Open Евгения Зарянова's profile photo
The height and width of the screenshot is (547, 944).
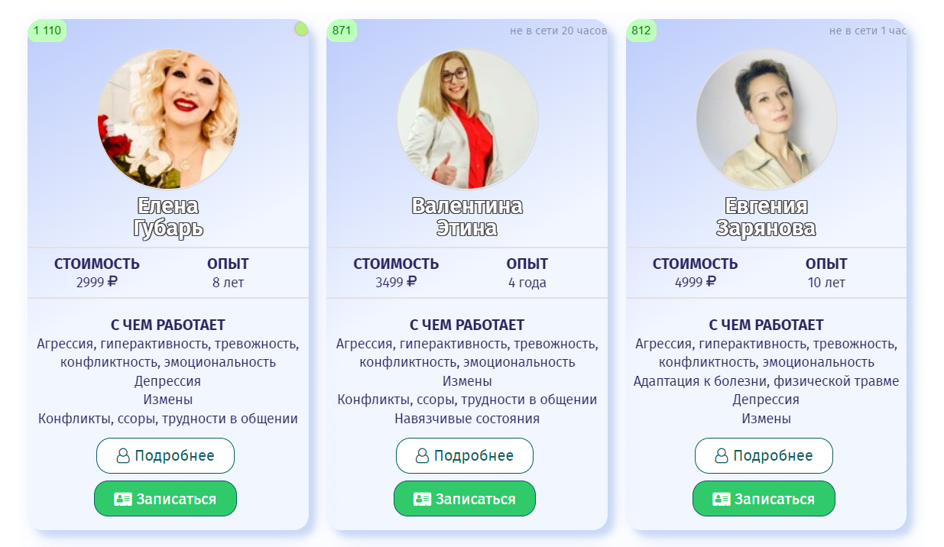(x=767, y=118)
